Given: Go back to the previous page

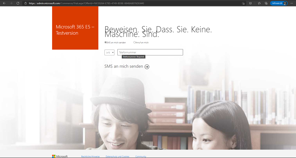Looking at the screenshot, I should click(4, 3).
